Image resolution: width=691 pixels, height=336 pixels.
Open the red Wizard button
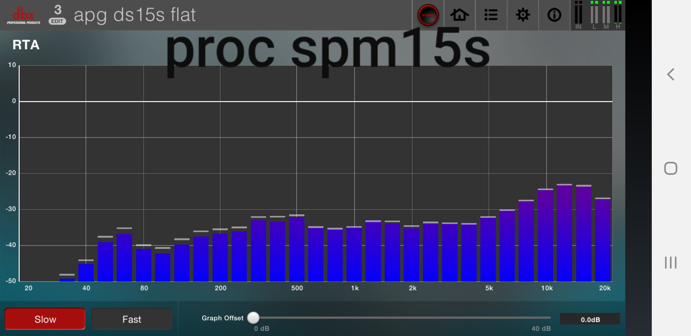click(428, 15)
